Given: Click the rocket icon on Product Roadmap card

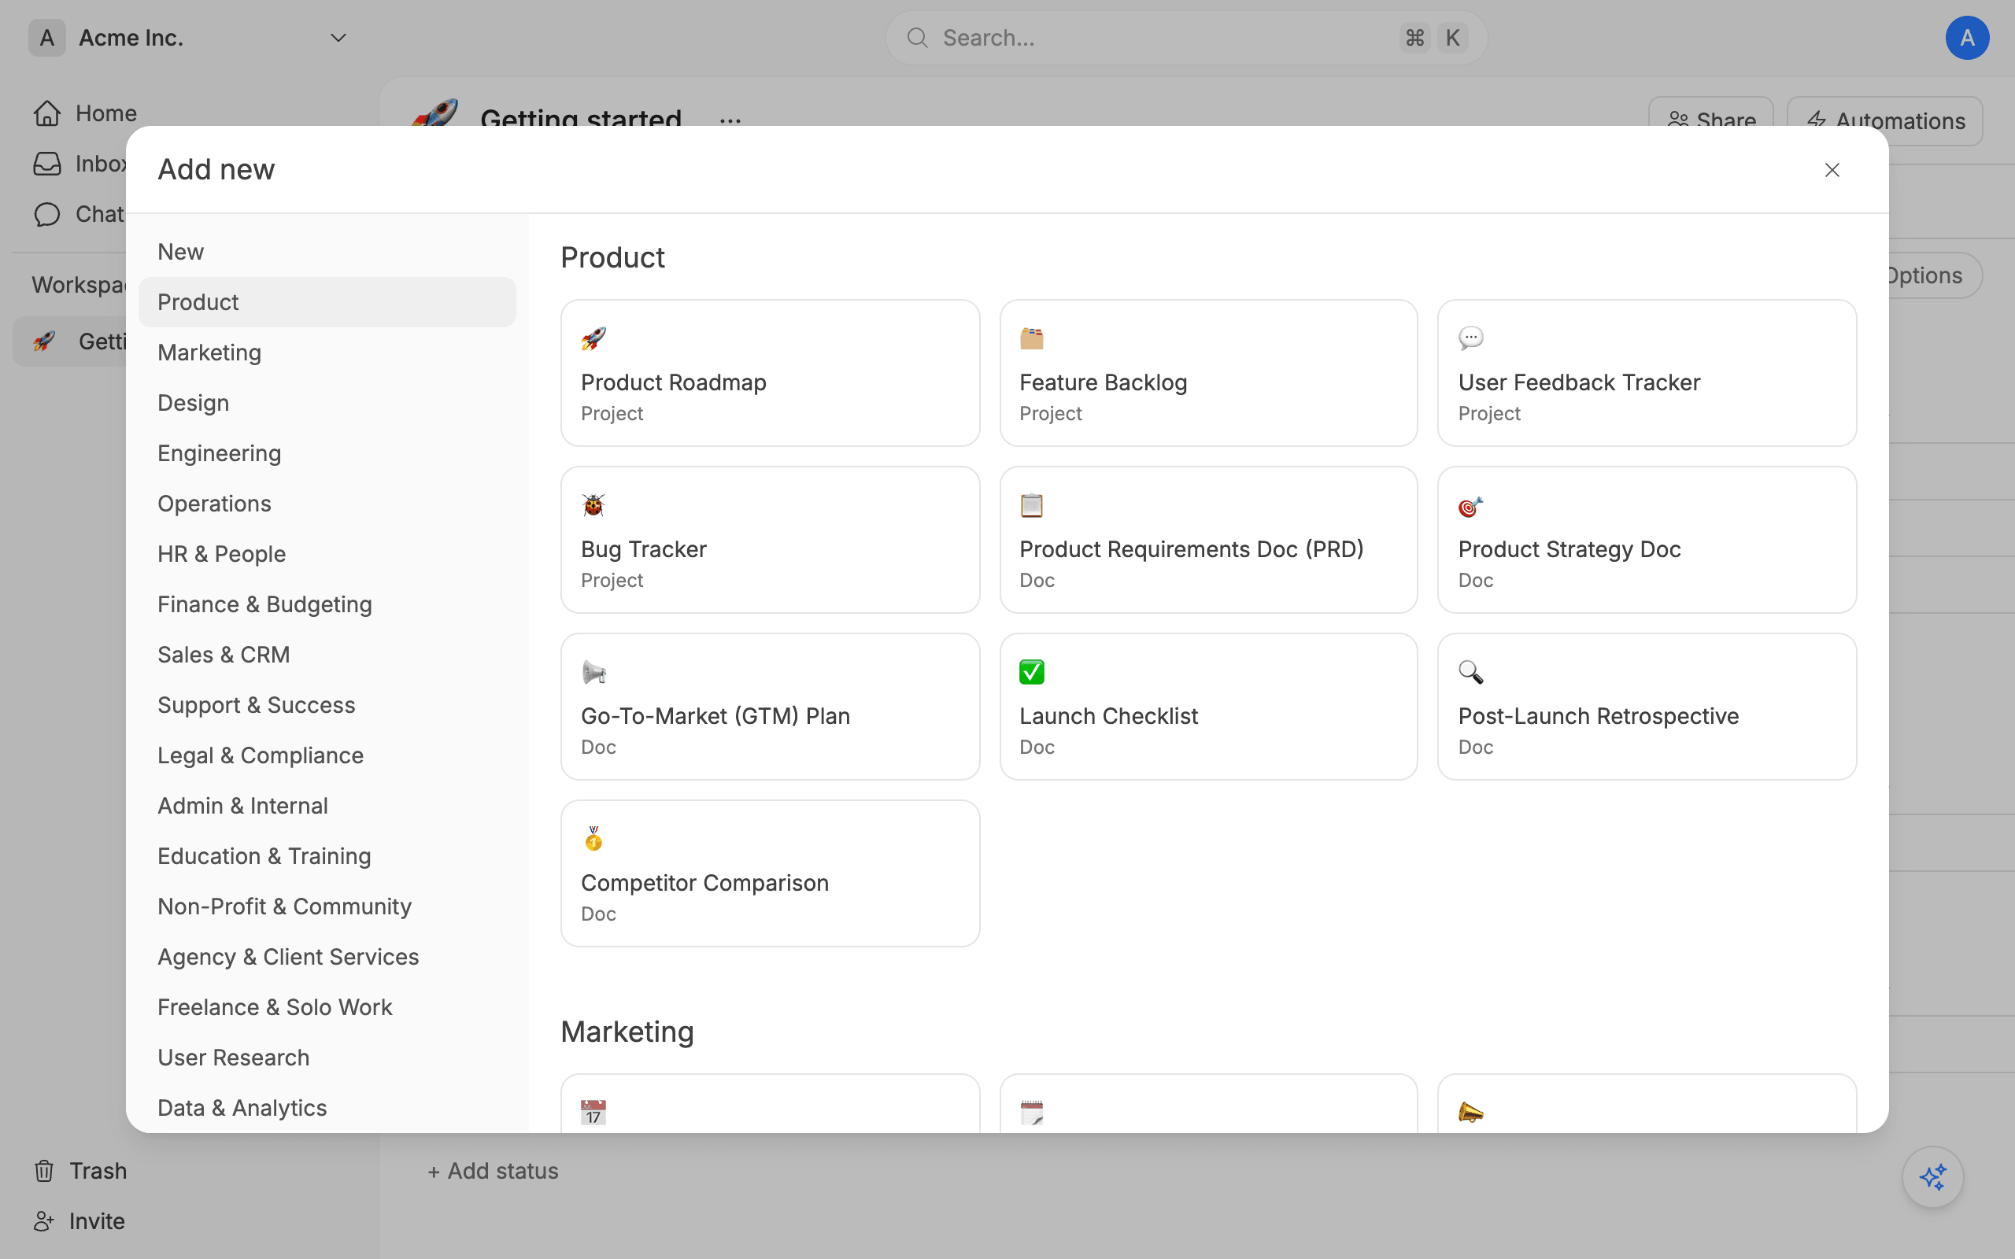Looking at the screenshot, I should (x=593, y=338).
